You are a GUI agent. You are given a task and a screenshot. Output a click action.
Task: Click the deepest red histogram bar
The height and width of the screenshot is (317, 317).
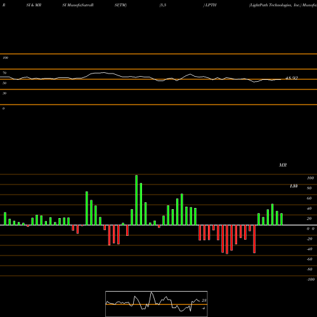(227, 240)
